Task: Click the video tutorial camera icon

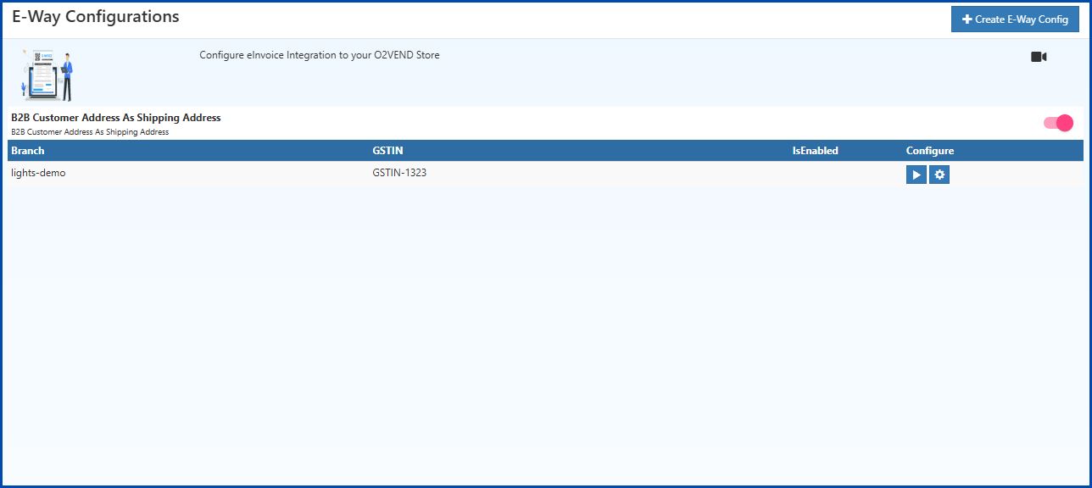Action: click(x=1038, y=55)
